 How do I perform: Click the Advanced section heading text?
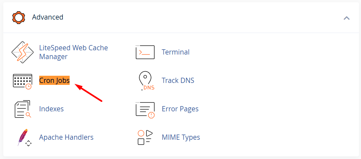[47, 17]
